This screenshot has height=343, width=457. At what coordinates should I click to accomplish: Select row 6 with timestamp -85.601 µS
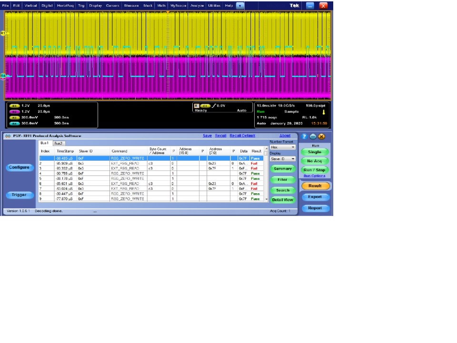pos(151,184)
